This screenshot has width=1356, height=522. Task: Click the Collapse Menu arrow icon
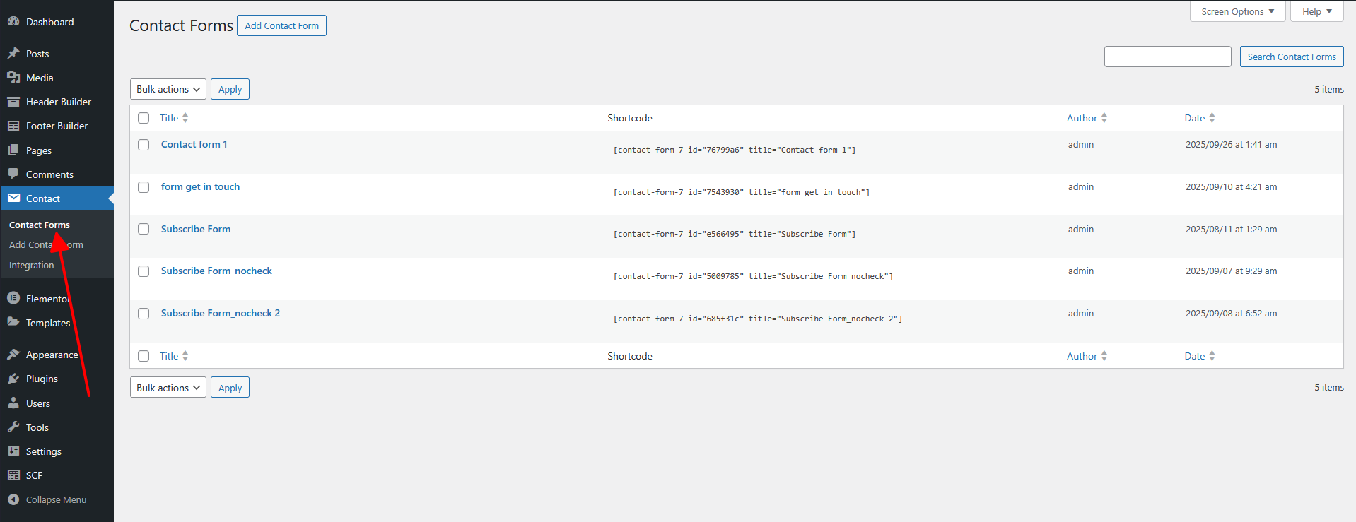coord(13,499)
